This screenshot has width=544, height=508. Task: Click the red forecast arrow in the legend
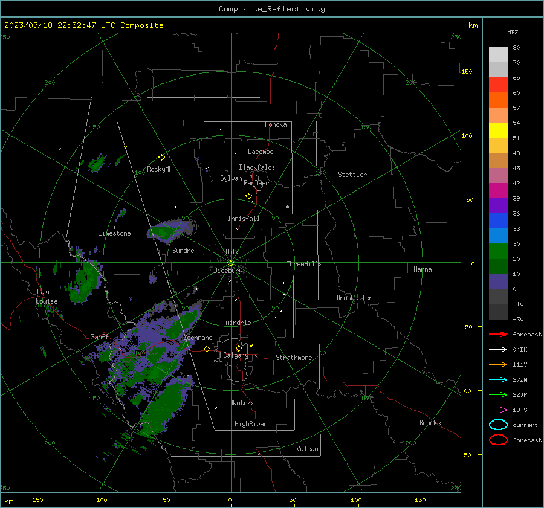[498, 334]
